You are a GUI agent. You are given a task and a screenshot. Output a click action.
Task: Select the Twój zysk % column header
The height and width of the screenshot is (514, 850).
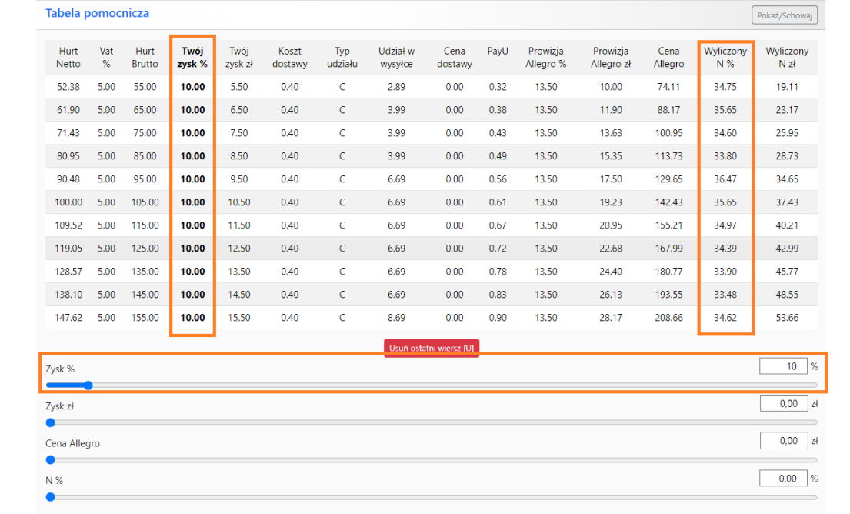pos(192,58)
